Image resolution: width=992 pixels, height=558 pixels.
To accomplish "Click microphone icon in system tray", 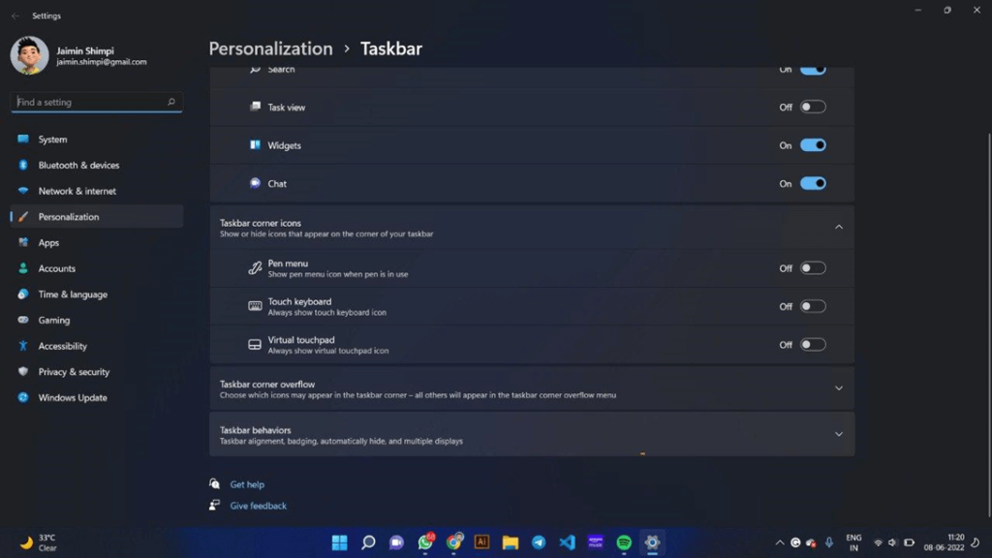I will (829, 542).
